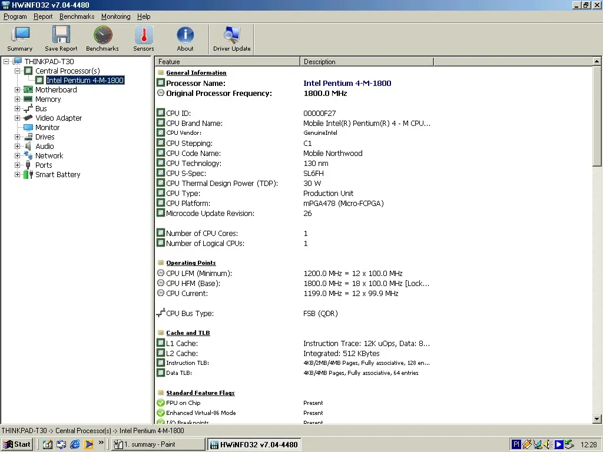Image resolution: width=603 pixels, height=452 pixels.
Task: Expand the Network tree node
Action: (17, 155)
